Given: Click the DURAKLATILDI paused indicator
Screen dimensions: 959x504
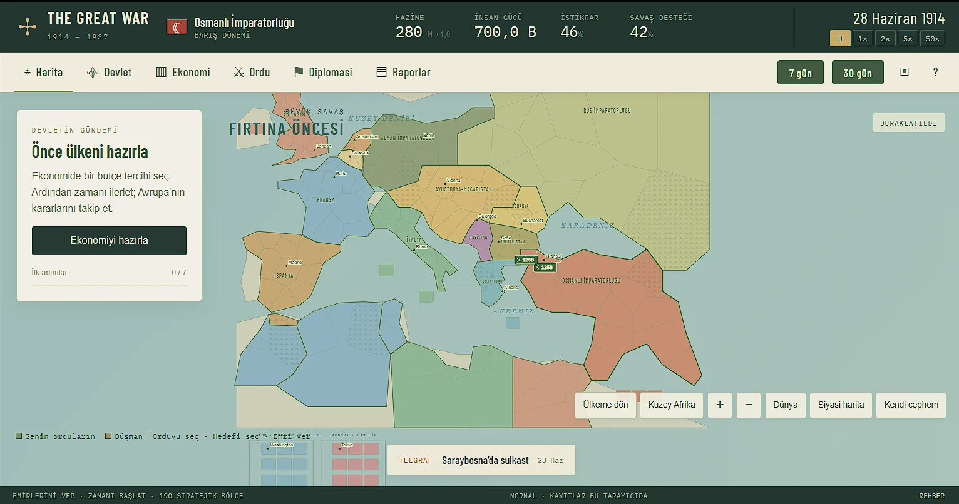Looking at the screenshot, I should click(x=908, y=123).
